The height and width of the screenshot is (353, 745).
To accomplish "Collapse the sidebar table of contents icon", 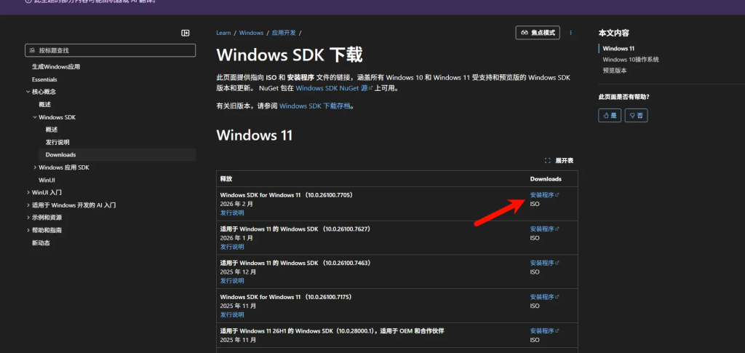I will (186, 33).
